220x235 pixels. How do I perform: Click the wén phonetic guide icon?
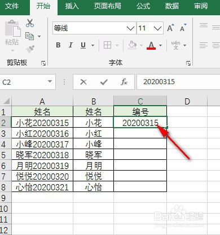[175, 45]
